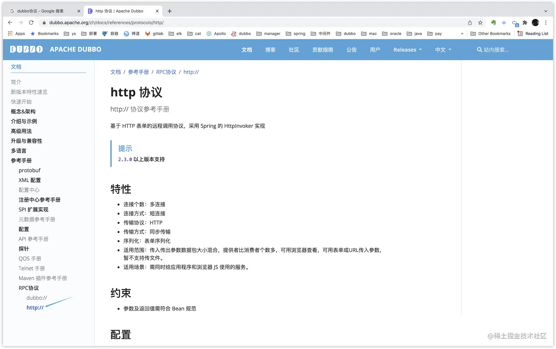Expand 升级与兼容性 section

tap(26, 141)
